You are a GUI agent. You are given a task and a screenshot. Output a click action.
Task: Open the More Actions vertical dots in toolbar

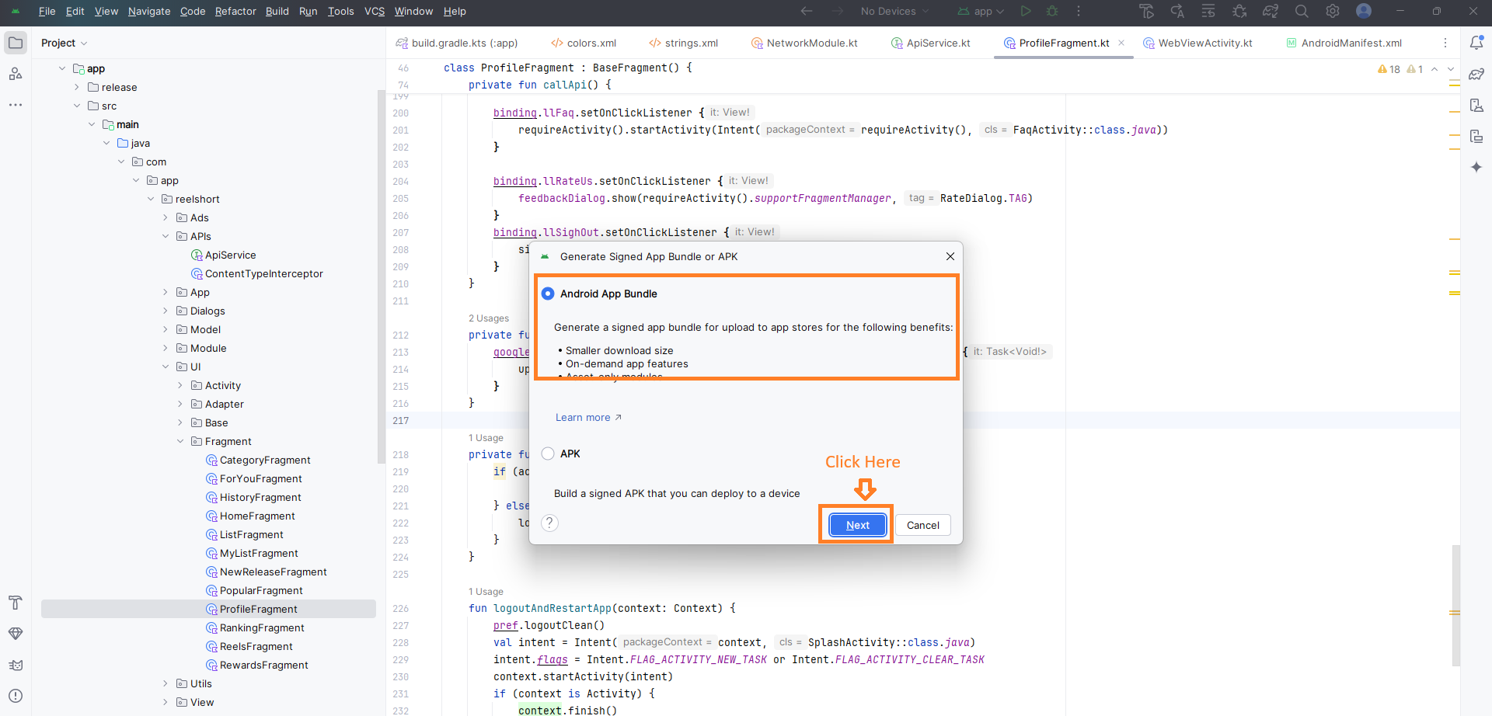click(x=1079, y=11)
